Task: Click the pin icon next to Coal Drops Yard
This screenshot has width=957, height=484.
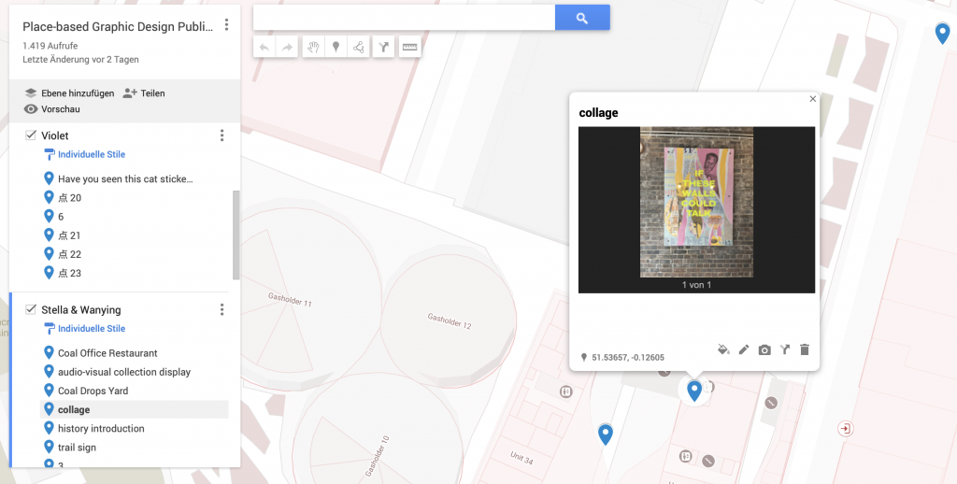Action: 49,390
